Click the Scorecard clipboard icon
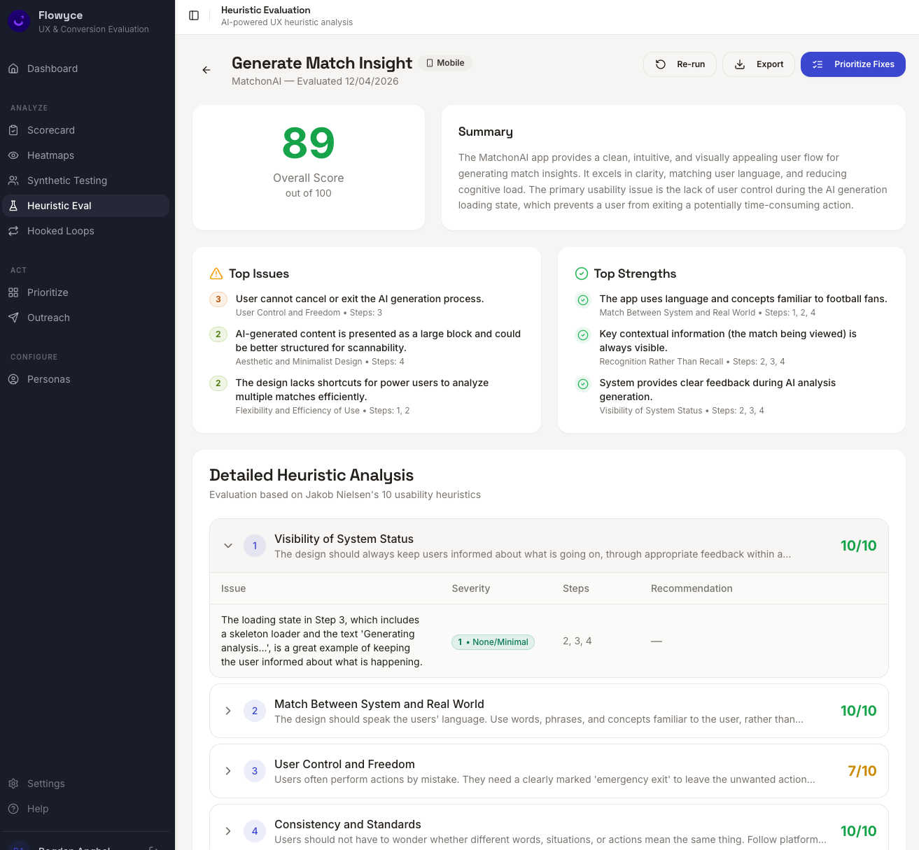 13,130
